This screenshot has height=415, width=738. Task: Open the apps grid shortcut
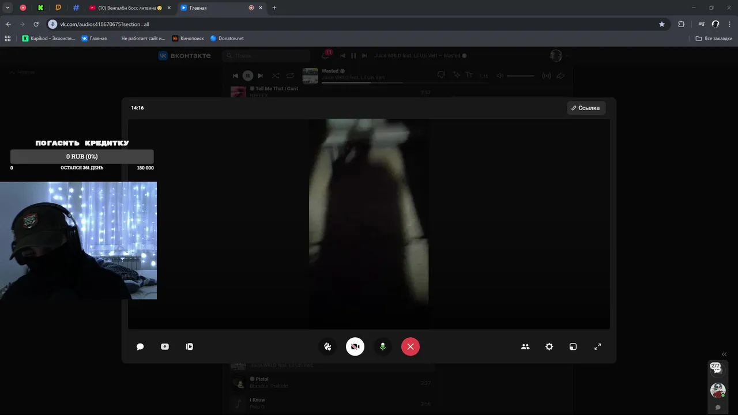click(x=7, y=39)
